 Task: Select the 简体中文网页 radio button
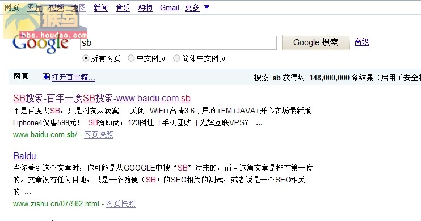tap(176, 58)
